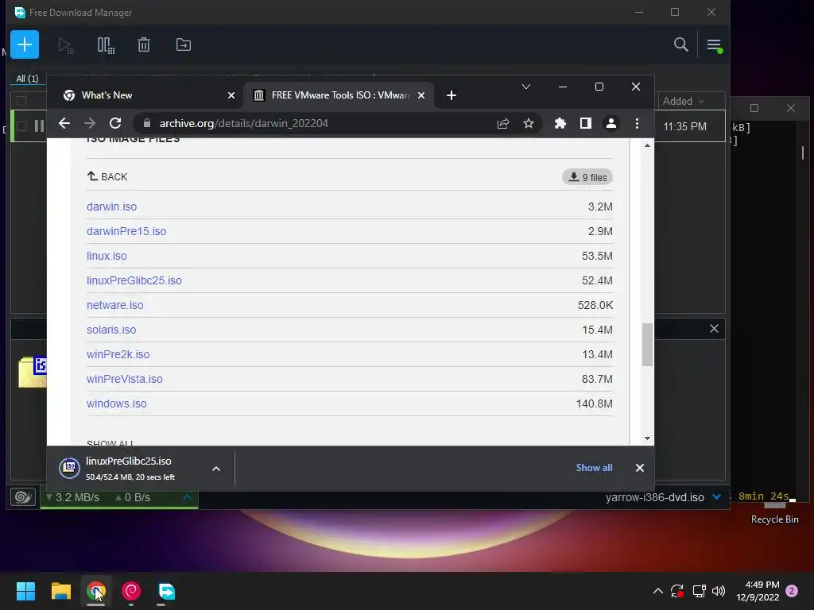814x610 pixels.
Task: Click scrollbar up arrow in Chrome page
Action: 647,146
